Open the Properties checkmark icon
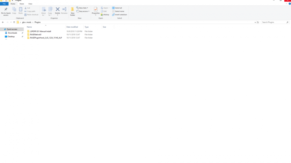 coord(95,9)
